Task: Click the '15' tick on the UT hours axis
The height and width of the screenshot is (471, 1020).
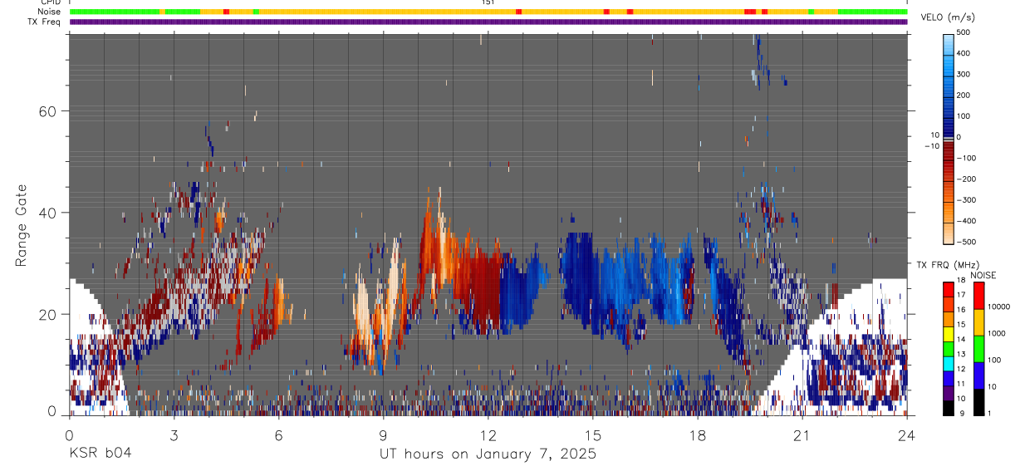Action: (x=592, y=435)
